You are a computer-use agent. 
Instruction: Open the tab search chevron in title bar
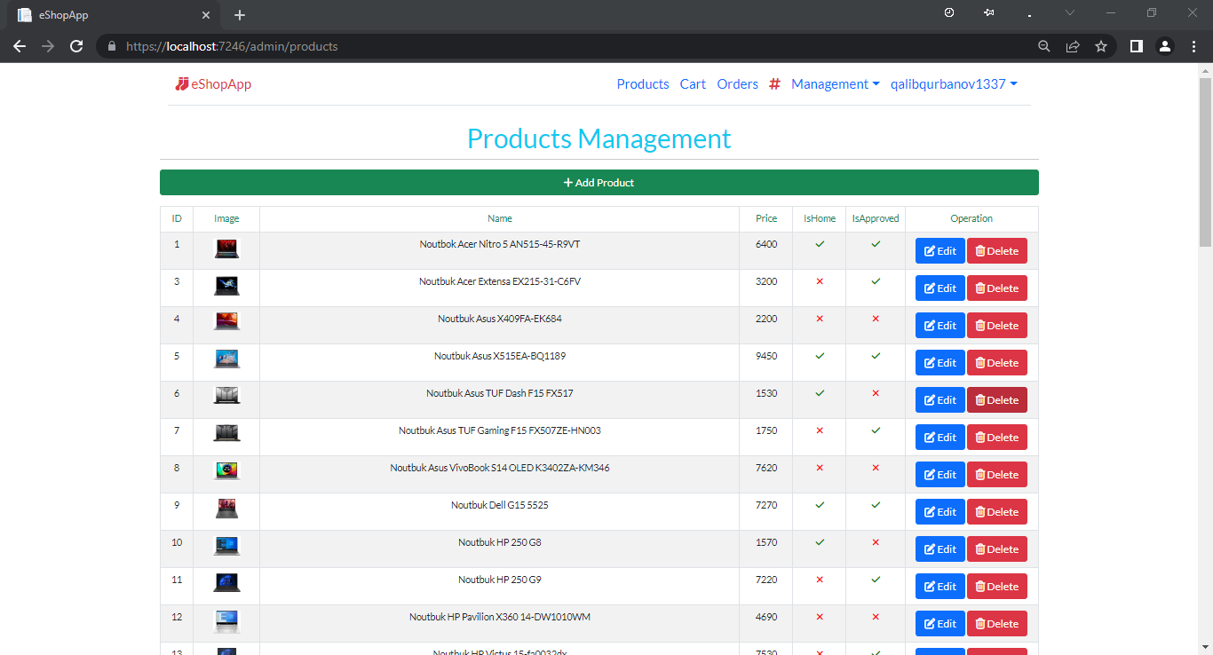[1070, 13]
